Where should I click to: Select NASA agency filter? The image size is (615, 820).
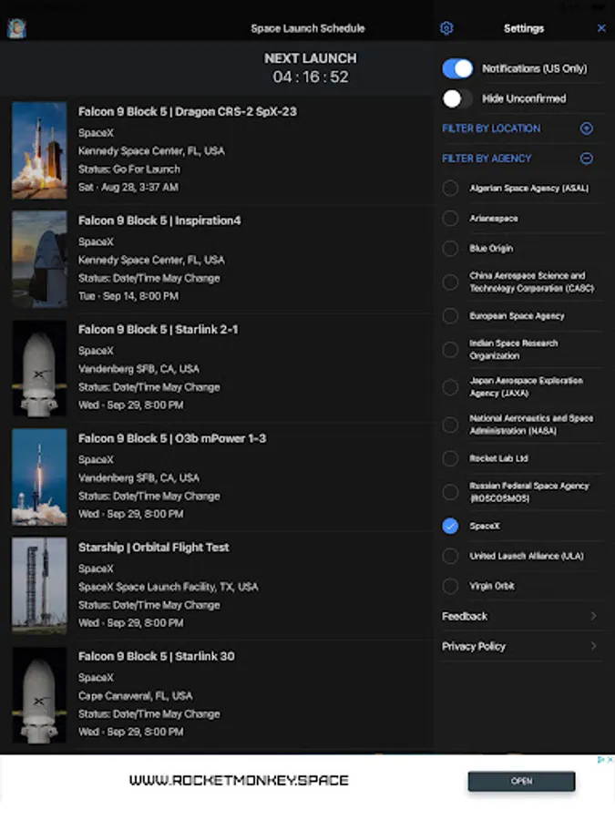point(450,425)
